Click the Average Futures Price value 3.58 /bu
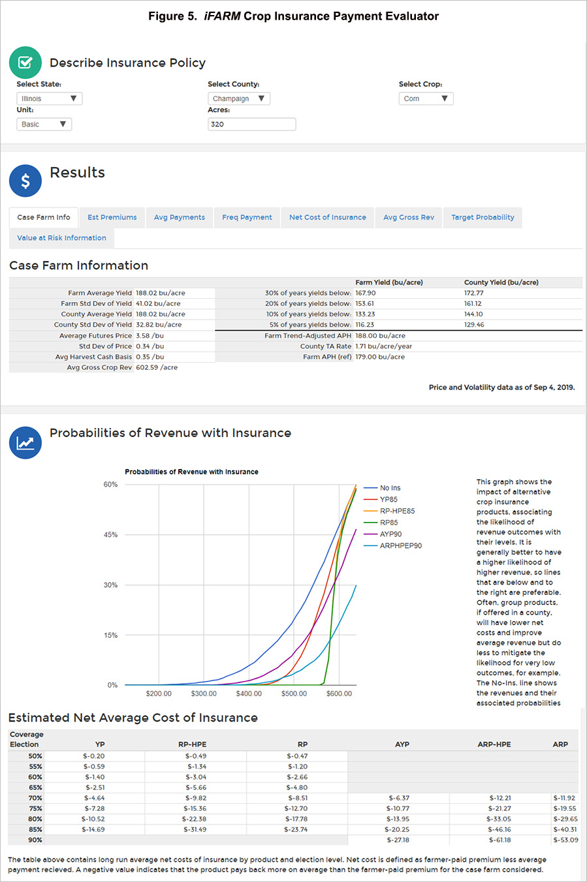Viewport: 587px width, 882px height. coord(150,335)
